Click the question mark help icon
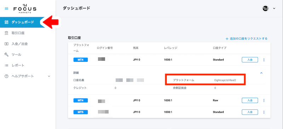283x129 pixels. pyautogui.click(x=6, y=76)
